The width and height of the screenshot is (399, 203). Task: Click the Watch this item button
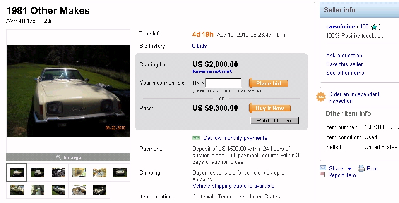274,120
